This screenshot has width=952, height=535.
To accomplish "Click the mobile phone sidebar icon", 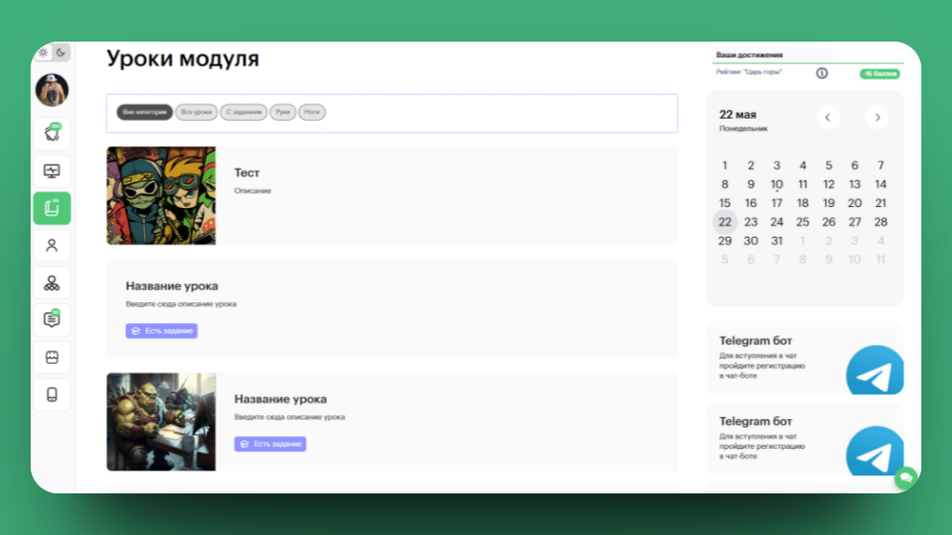I will click(x=52, y=394).
